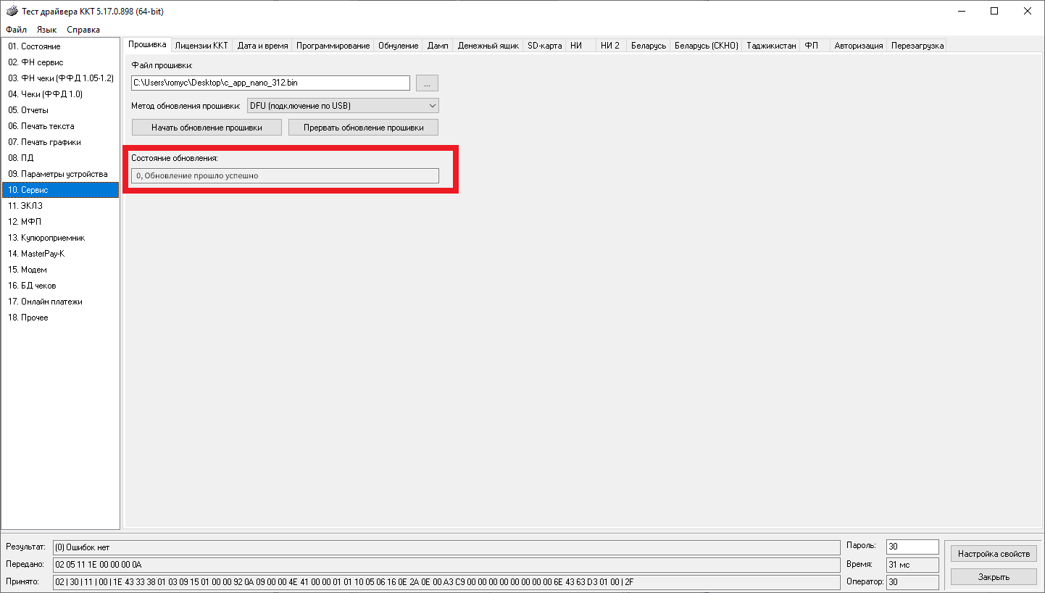Select 01. Состояние in the sidebar
1045x593 pixels.
pyautogui.click(x=35, y=46)
